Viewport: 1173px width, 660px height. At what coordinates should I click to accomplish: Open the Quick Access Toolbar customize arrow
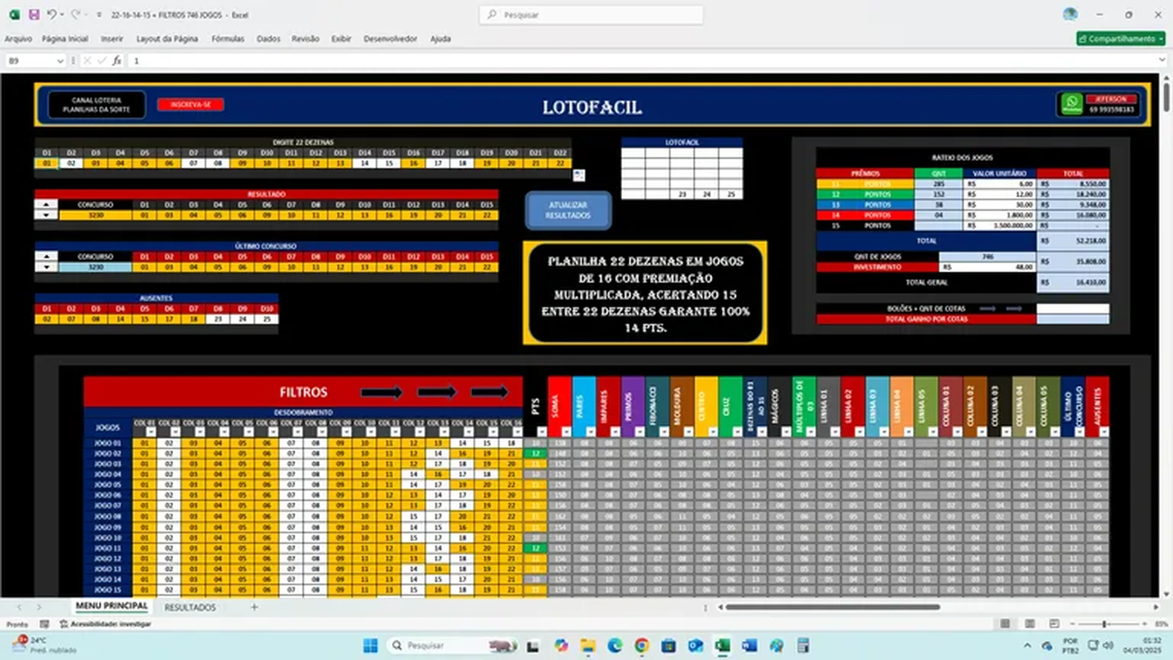coord(99,15)
